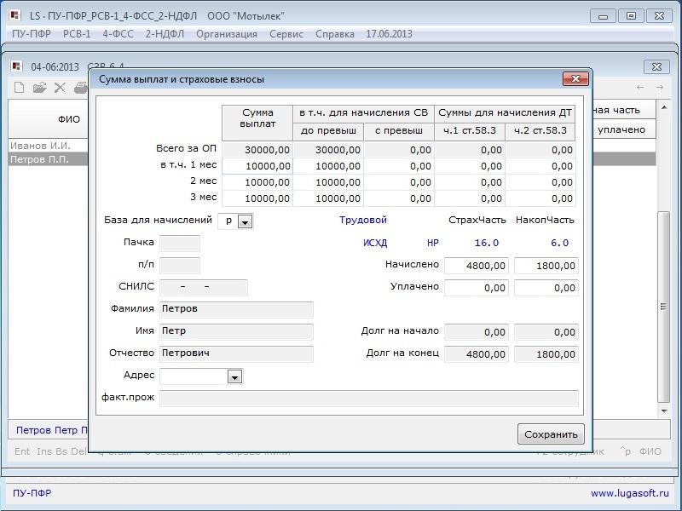Screen dimensions: 682x511
Task: Open the 2-НДФЛ menu
Action: tap(165, 34)
